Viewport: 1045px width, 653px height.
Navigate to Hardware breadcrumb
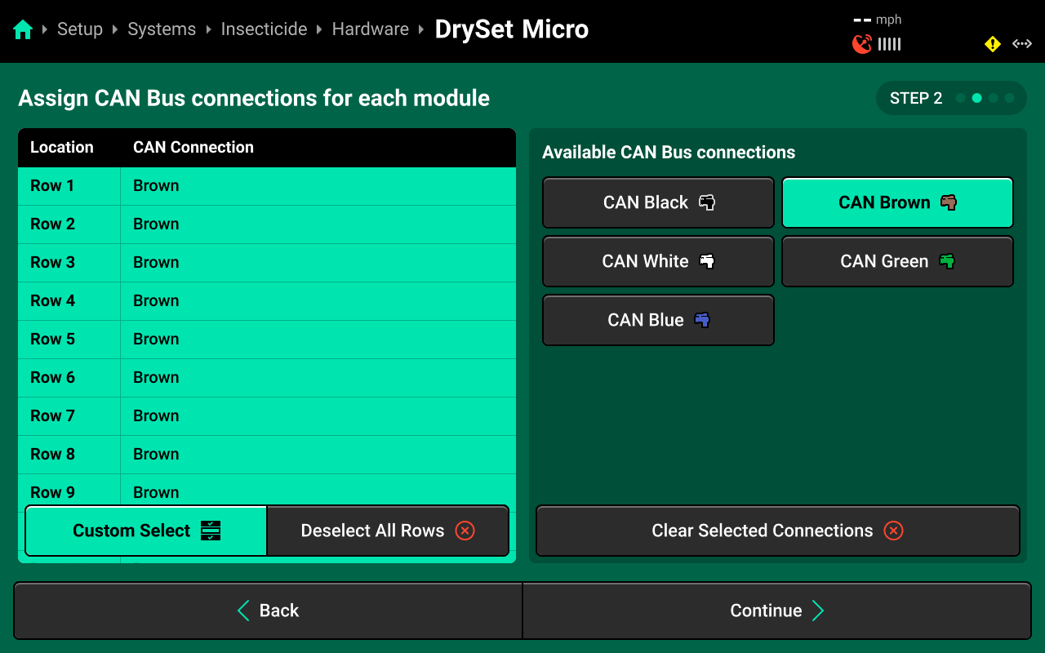click(370, 29)
